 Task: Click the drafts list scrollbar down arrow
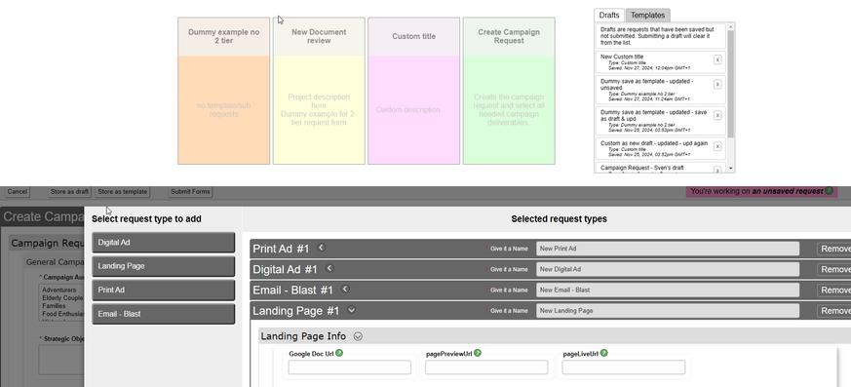731,169
